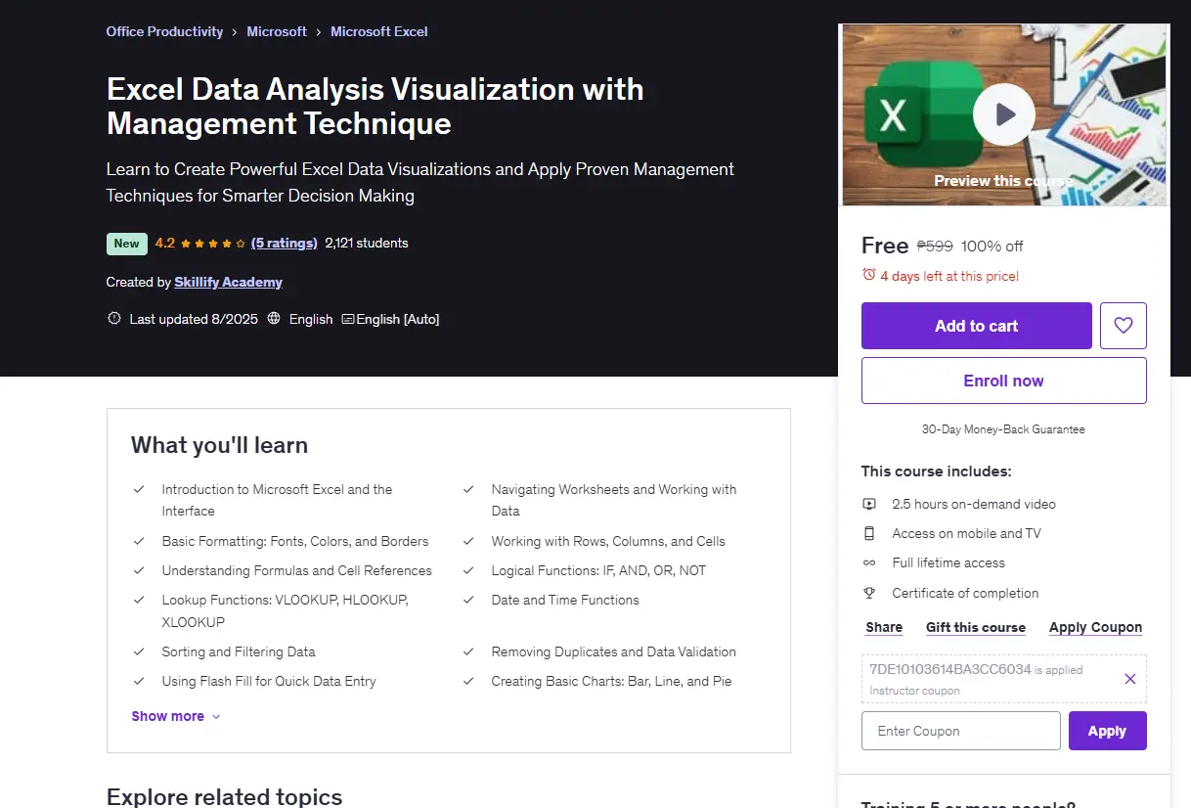Click 'Working with Rows, Columns, and Cells'
1191x808 pixels.
608,541
